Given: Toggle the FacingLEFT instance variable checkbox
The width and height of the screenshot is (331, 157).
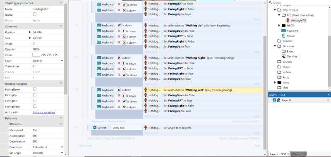Looking at the screenshot, I should (x=35, y=100).
